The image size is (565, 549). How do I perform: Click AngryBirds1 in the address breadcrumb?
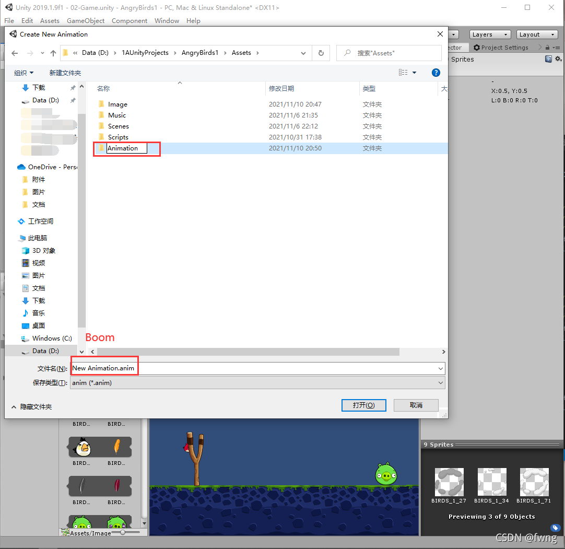[x=200, y=53]
